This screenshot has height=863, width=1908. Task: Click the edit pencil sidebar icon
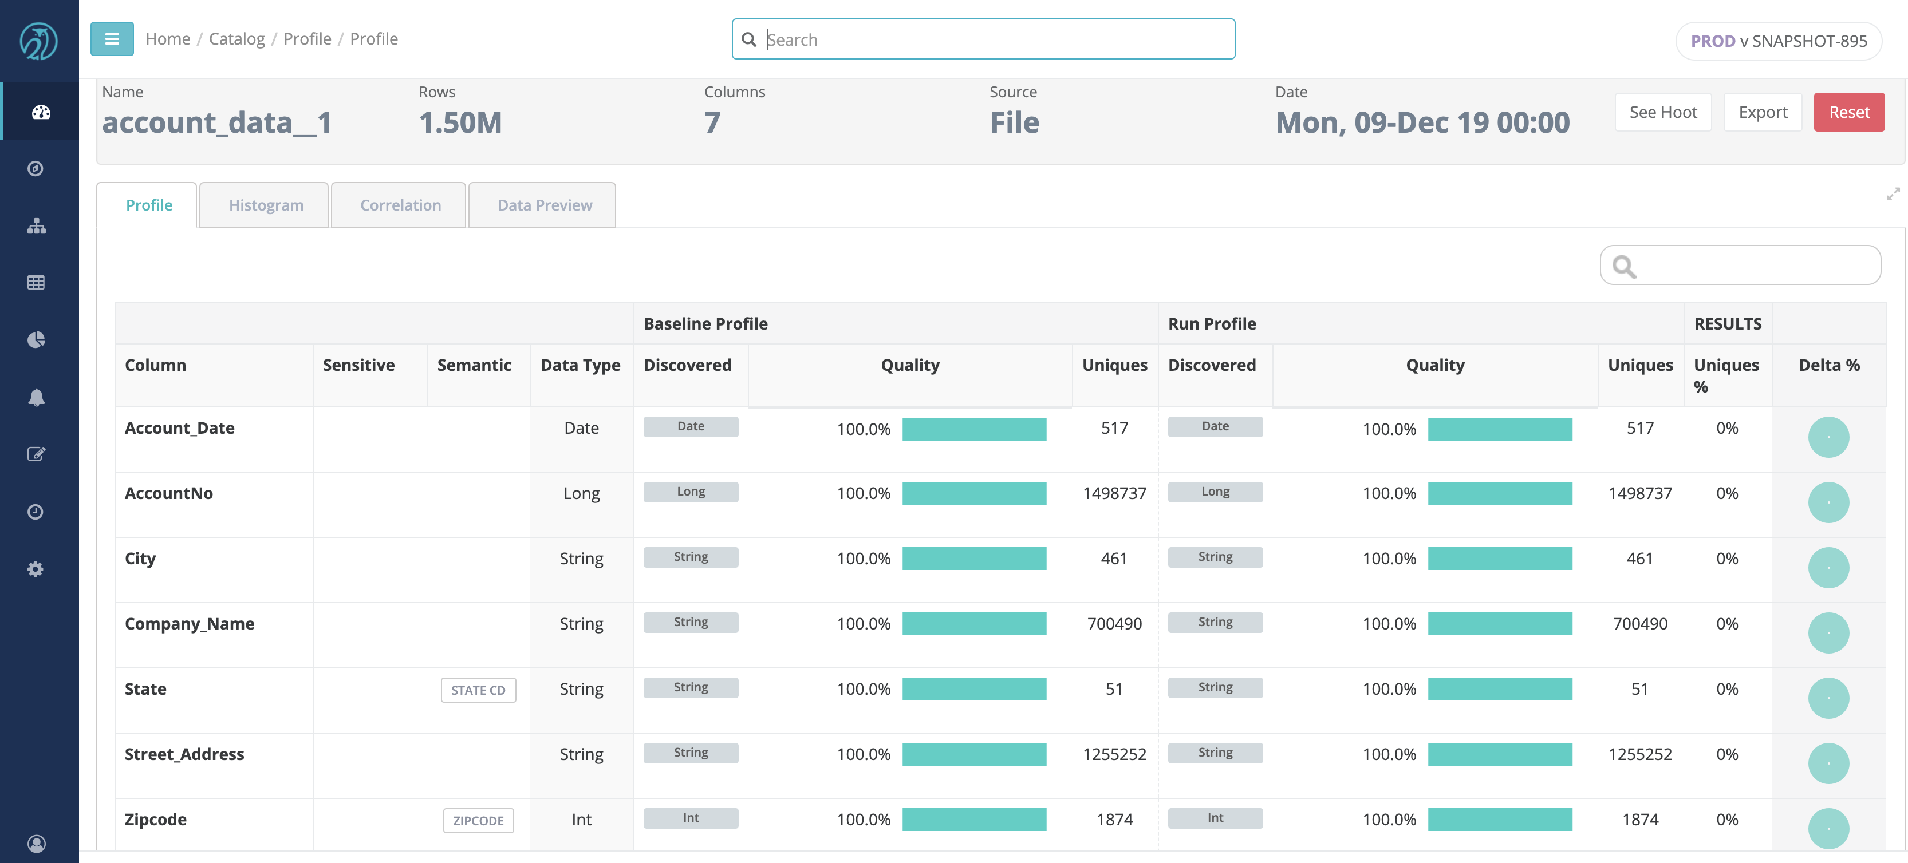click(x=36, y=454)
